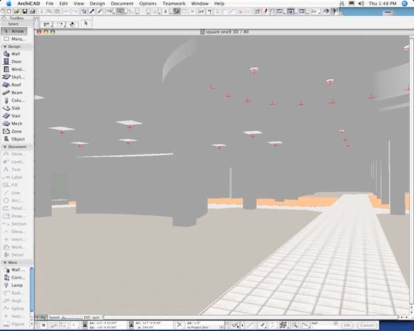This screenshot has width=414, height=331.
Task: Open the Document menu
Action: point(122,3)
